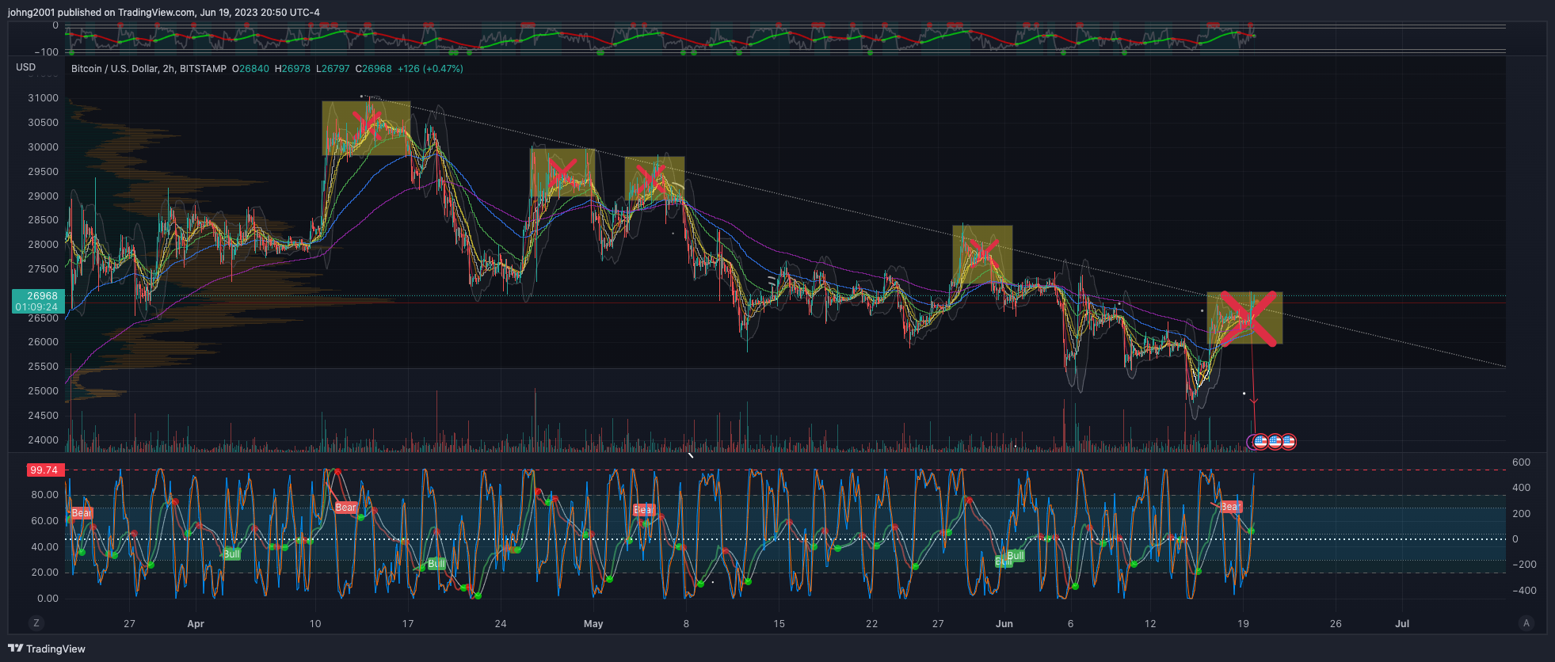Click the 80.00 oscillator axis label
The height and width of the screenshot is (662, 1555).
[x=44, y=495]
